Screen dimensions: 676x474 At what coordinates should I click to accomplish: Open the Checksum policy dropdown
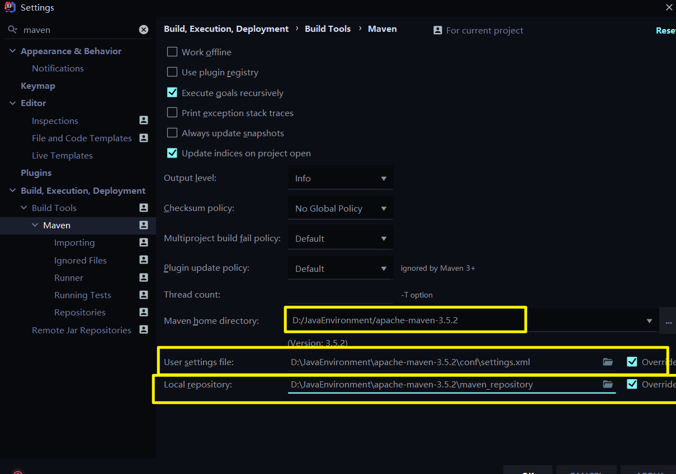(341, 208)
